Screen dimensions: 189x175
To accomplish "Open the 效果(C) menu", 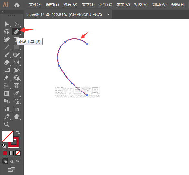I will point(123,5).
